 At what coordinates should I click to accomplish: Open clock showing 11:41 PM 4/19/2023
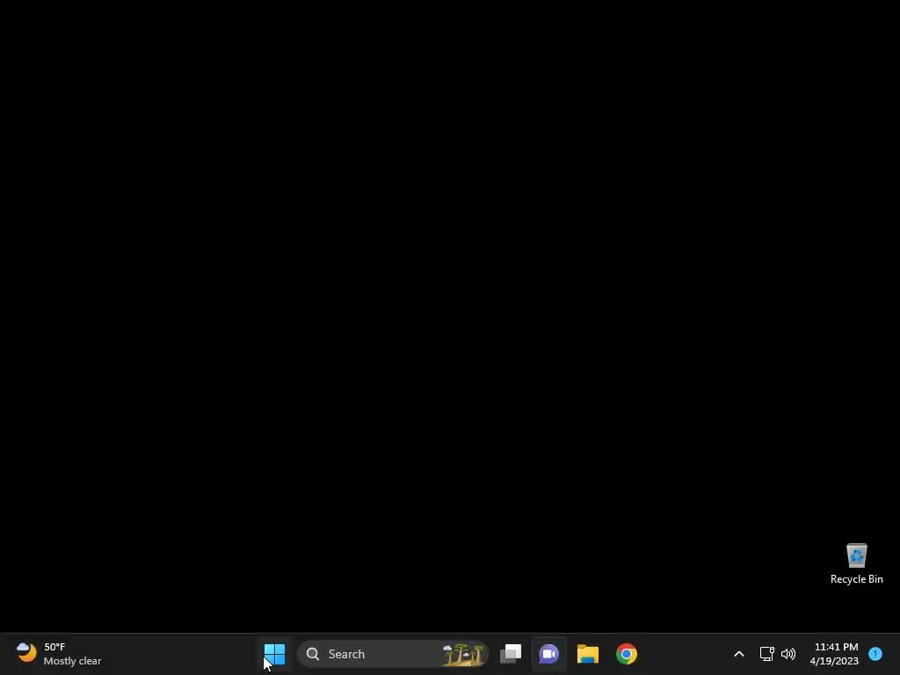[834, 654]
